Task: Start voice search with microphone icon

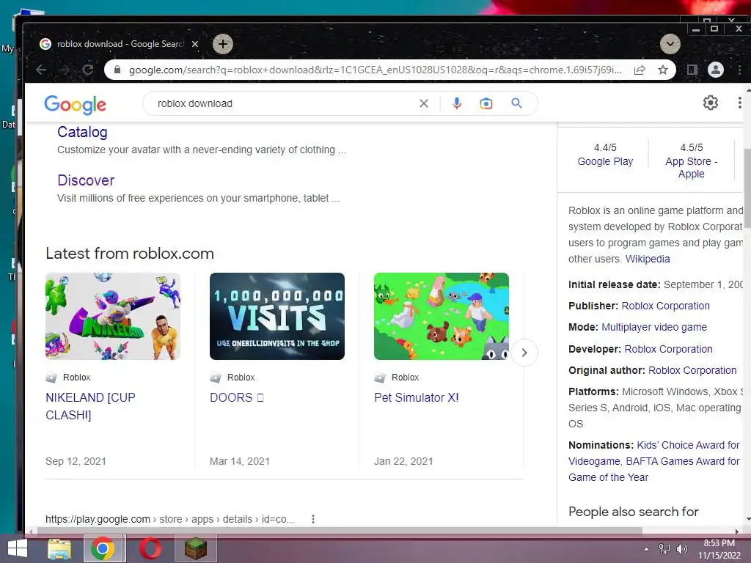Action: pos(457,103)
